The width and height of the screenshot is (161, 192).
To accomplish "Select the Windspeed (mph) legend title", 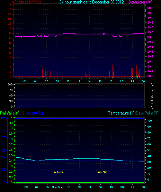I will (26, 2).
